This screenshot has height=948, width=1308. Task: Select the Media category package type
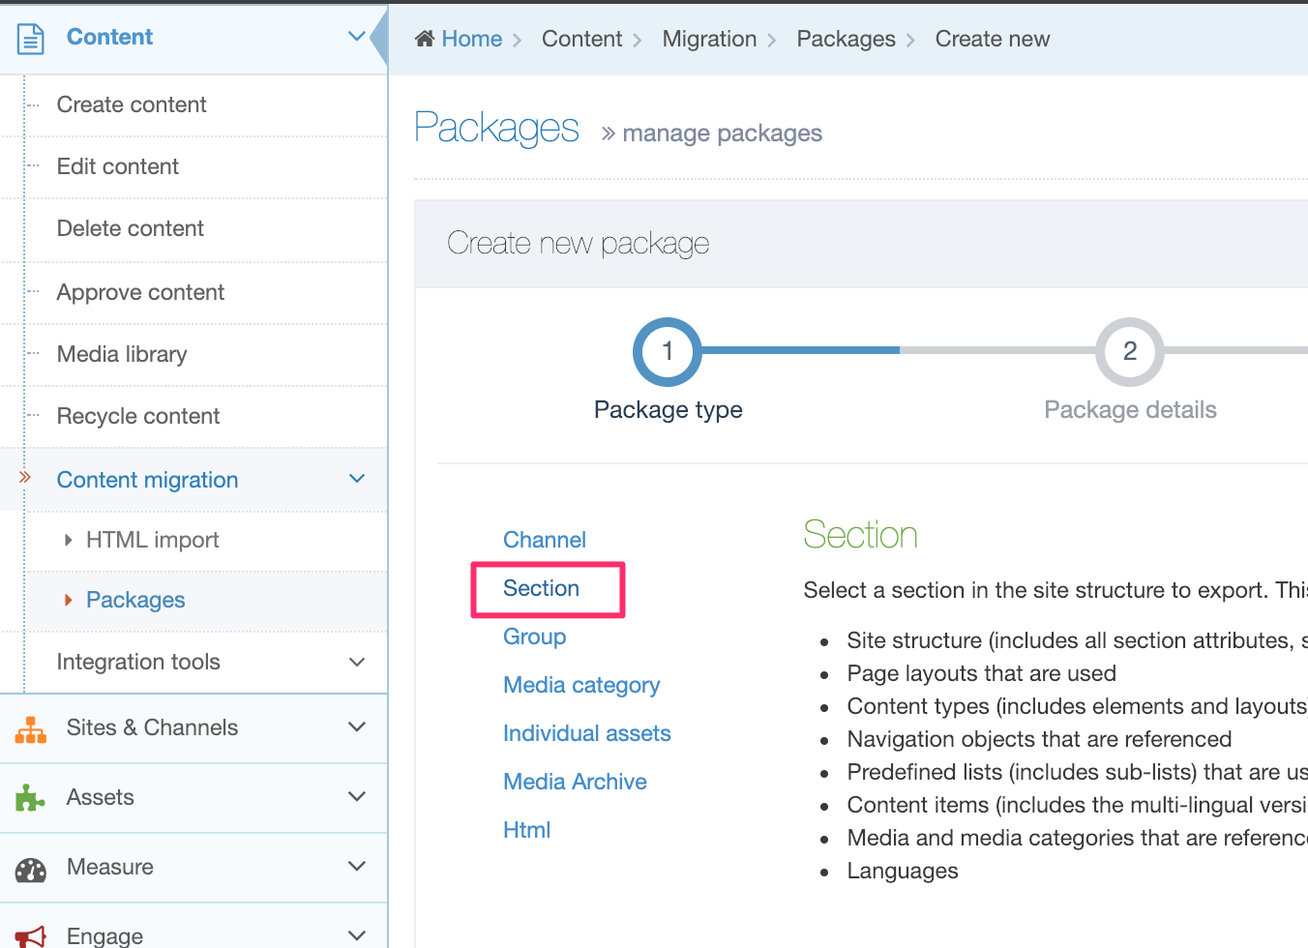coord(581,685)
